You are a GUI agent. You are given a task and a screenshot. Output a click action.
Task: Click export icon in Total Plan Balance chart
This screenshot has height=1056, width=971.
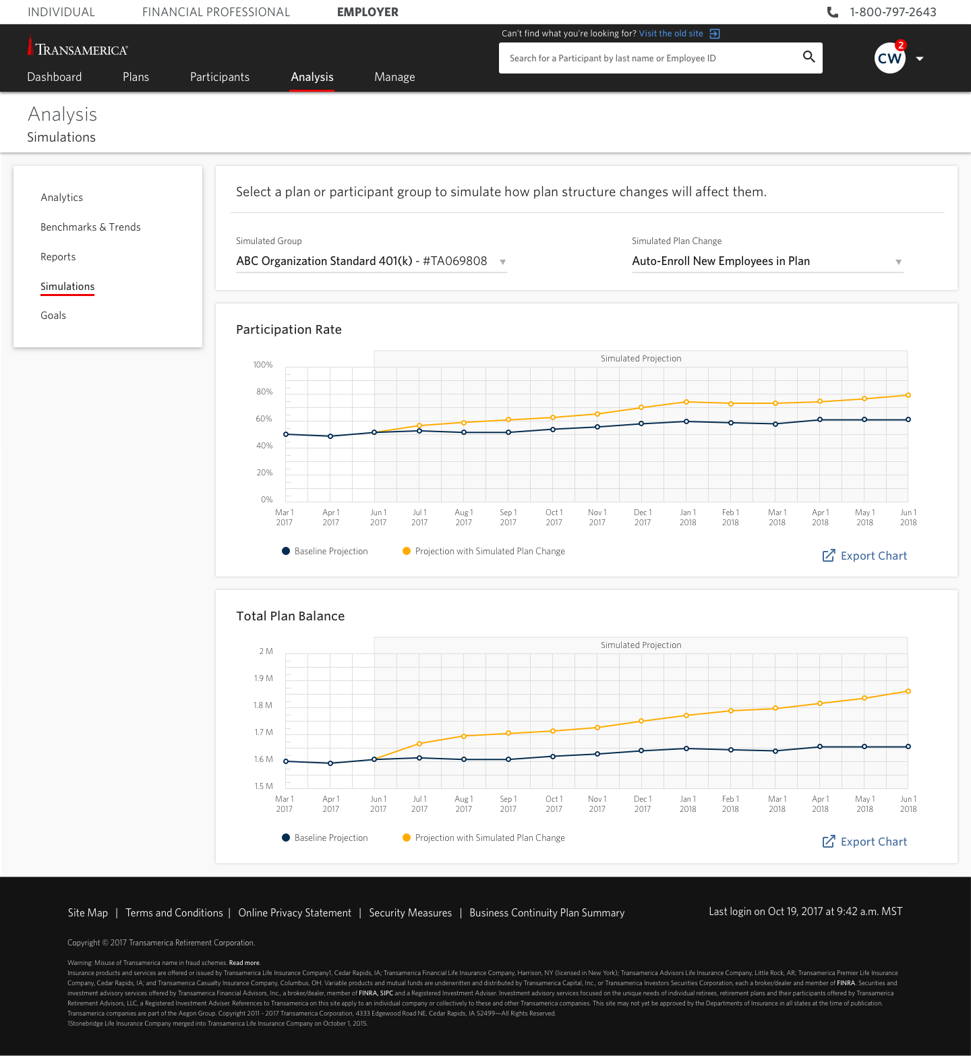(x=829, y=842)
